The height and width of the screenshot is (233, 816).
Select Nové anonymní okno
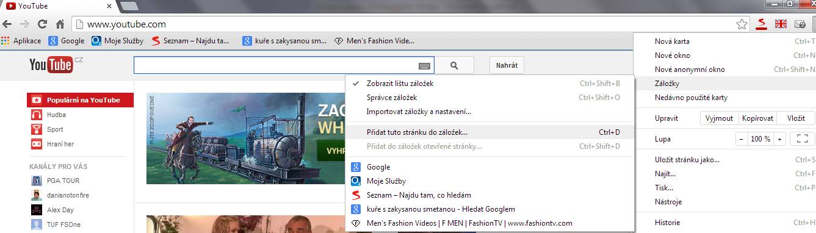tap(725, 70)
